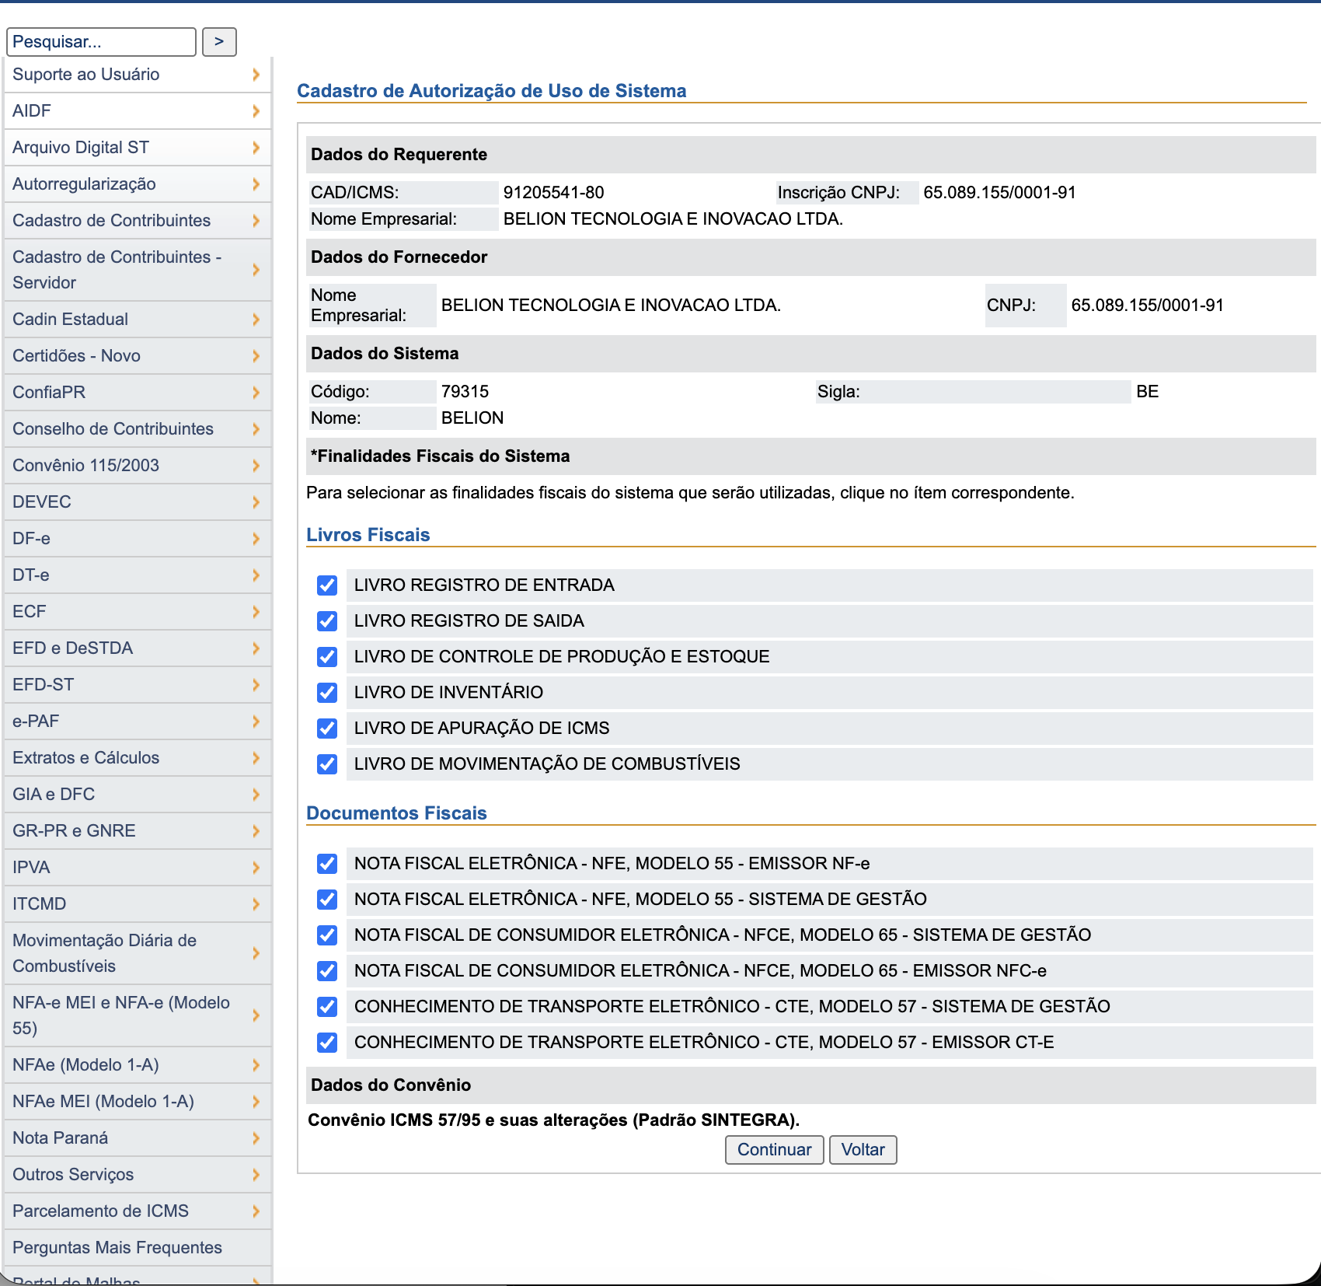The height and width of the screenshot is (1286, 1321).
Task: Expand Cadin Estadual submenu arrow
Action: pyautogui.click(x=256, y=320)
